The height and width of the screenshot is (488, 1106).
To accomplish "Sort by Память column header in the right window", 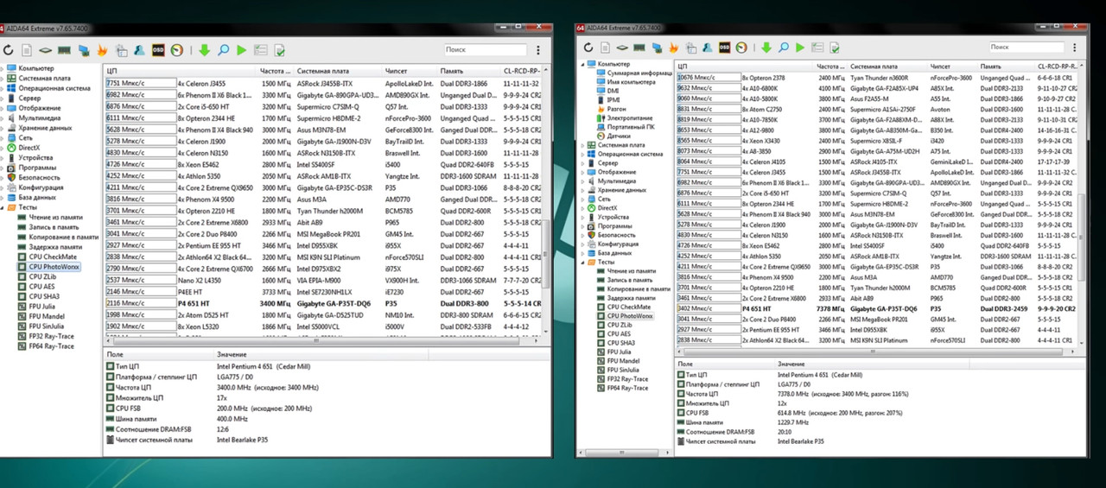I will 1006,66.
